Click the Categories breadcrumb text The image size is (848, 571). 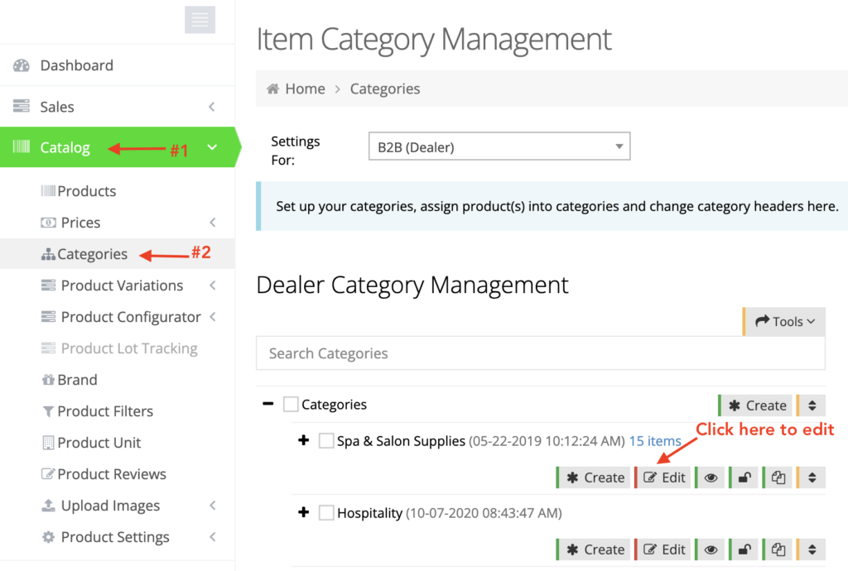[x=385, y=89]
